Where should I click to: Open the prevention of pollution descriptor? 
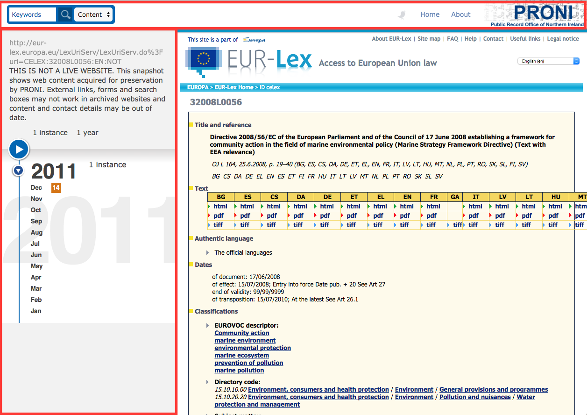[x=249, y=363]
